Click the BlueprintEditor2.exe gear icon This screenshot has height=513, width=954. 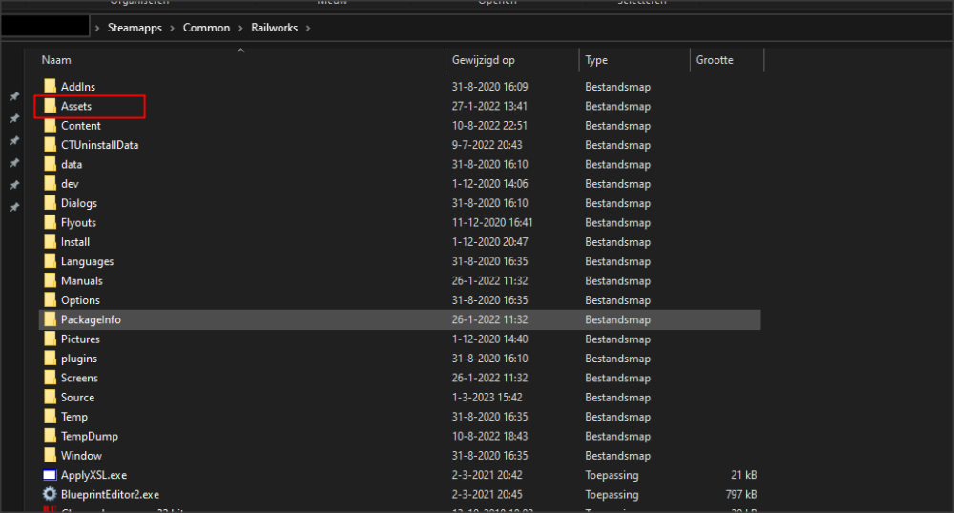[50, 494]
